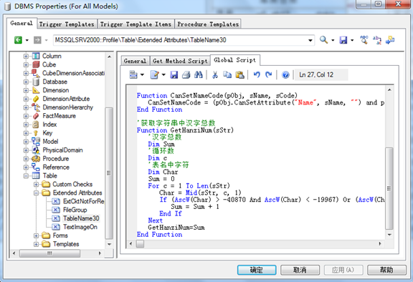Click inside the path input field

pos(181,40)
